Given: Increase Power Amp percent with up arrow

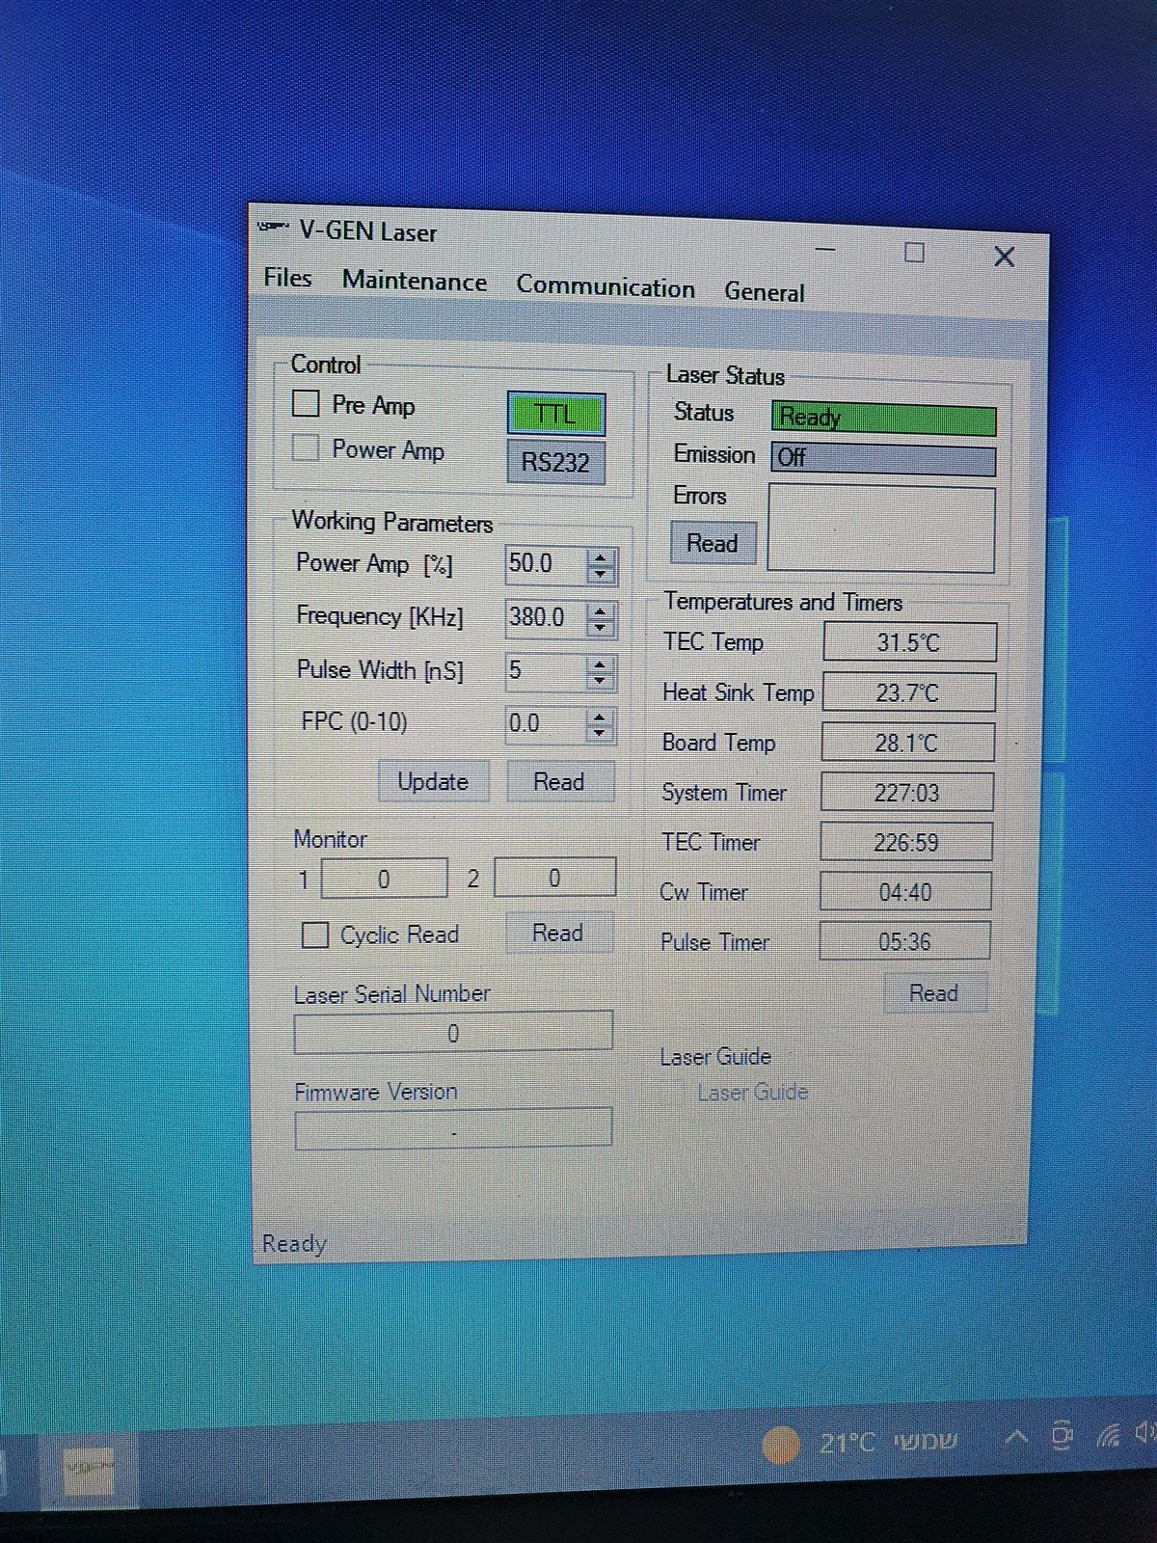Looking at the screenshot, I should pos(601,557).
